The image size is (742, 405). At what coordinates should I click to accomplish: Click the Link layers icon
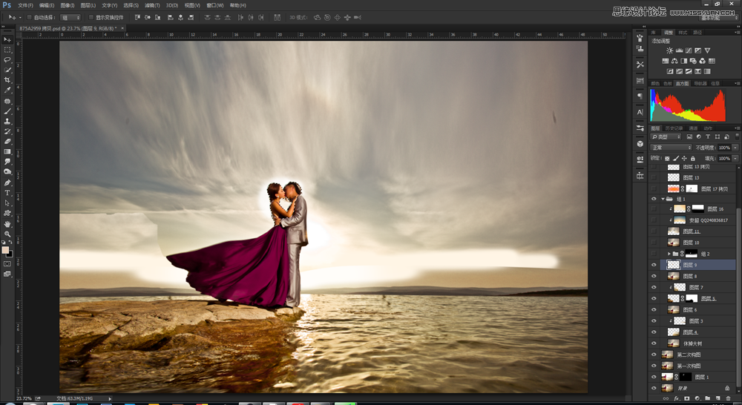666,399
